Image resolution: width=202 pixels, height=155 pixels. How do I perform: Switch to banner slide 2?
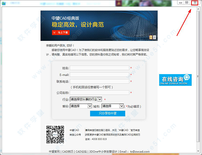click(x=154, y=37)
